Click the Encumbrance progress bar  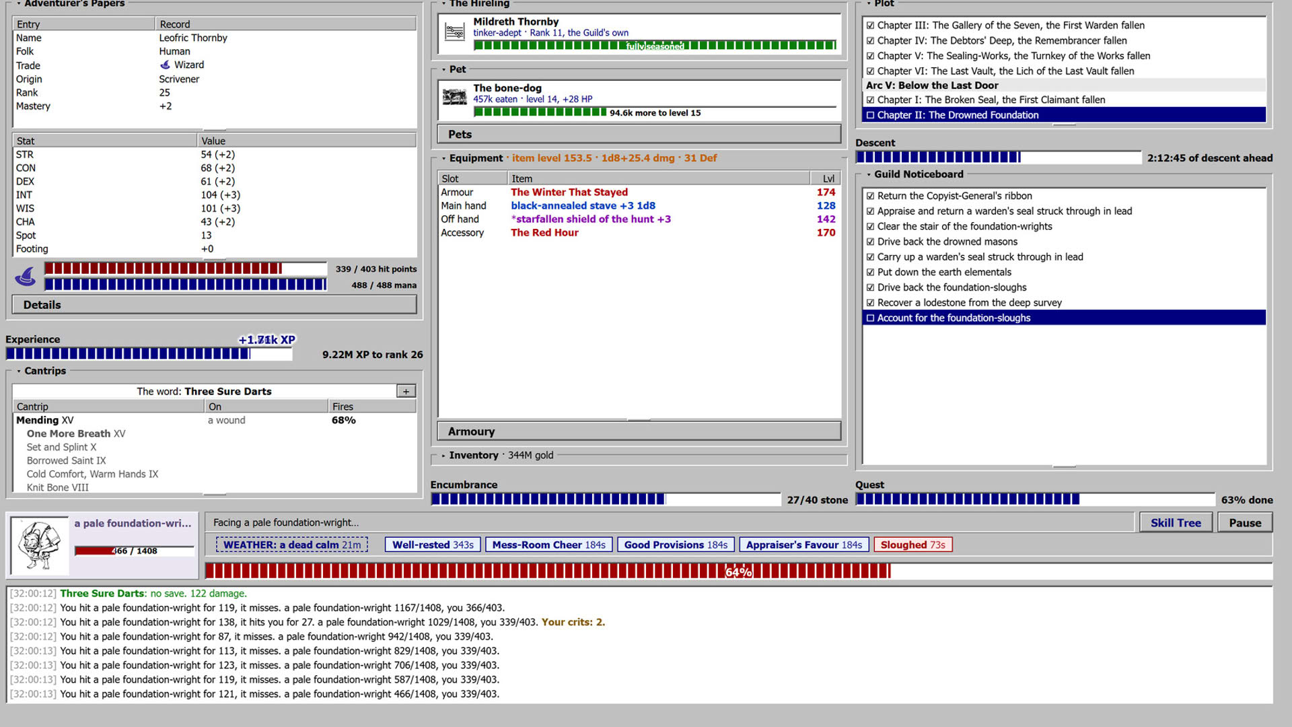click(x=606, y=499)
